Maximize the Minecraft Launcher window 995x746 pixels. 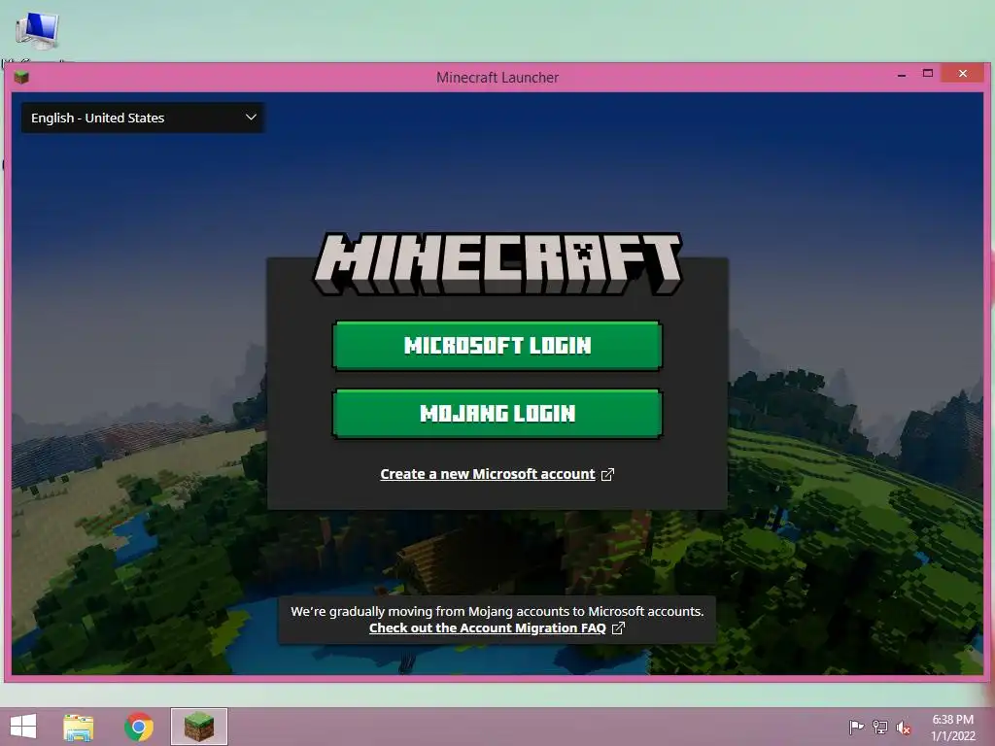tap(928, 74)
